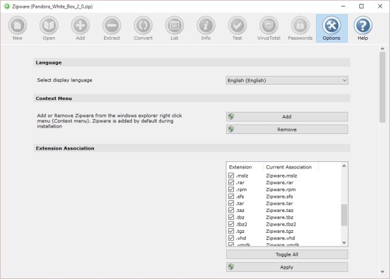
Task: Select the Zipware.tgz association entry
Action: [279, 232]
